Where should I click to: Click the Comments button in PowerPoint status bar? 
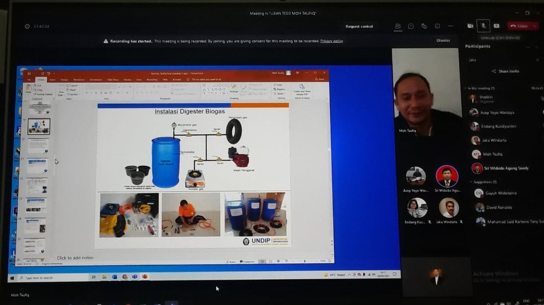pos(247,262)
